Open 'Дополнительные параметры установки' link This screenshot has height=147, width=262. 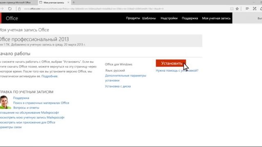(126, 78)
